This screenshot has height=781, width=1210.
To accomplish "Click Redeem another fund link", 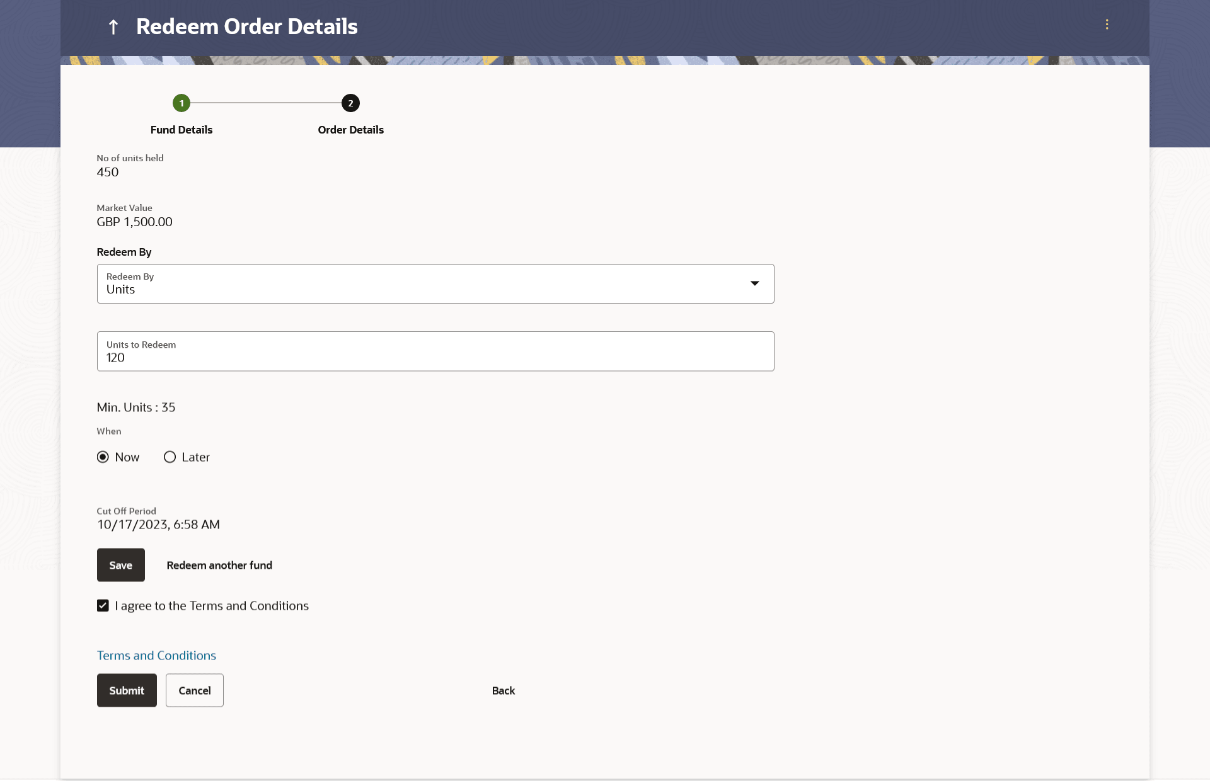I will (x=219, y=566).
